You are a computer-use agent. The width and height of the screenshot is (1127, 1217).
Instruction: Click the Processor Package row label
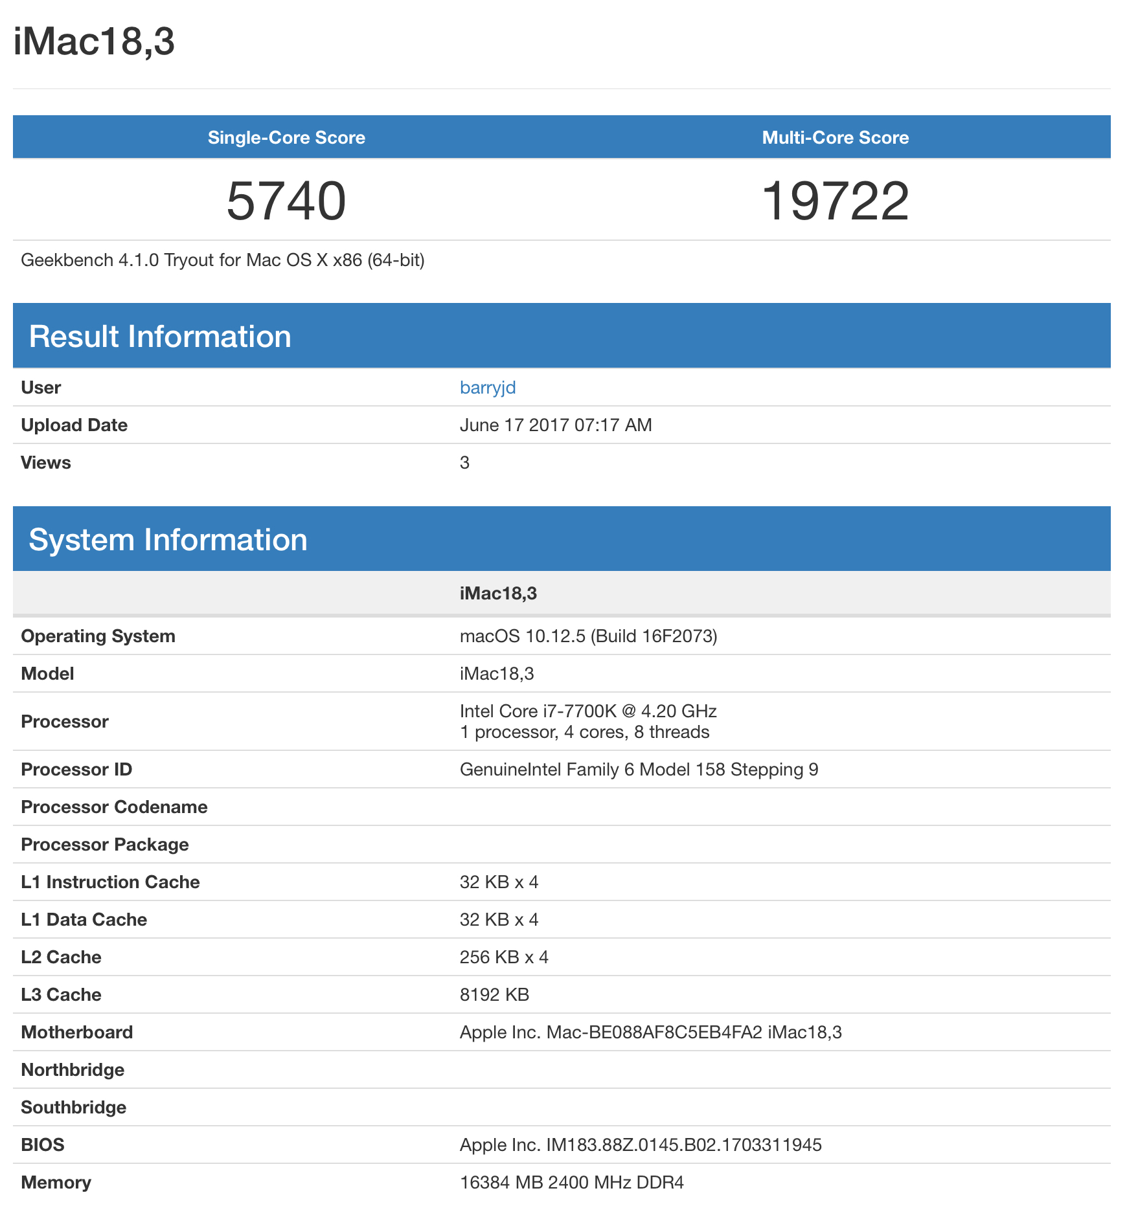[105, 844]
